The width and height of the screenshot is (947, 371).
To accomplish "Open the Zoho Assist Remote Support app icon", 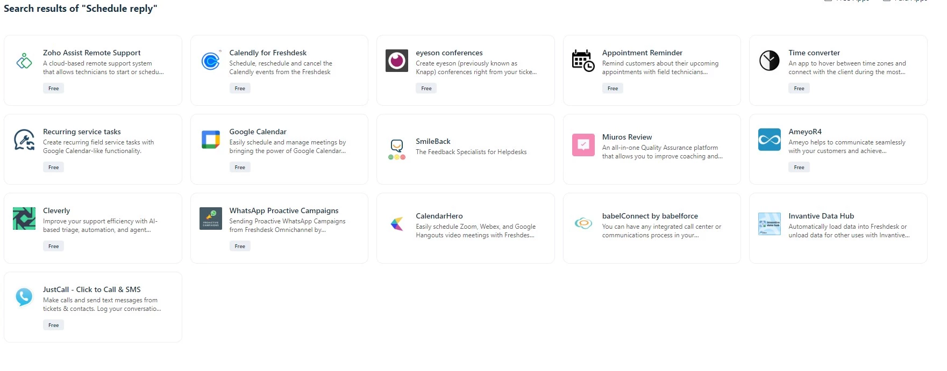I will (24, 61).
